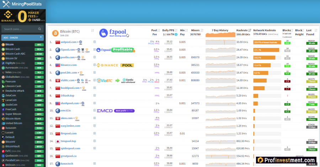Sort table by Daily PPS column

click(176, 31)
